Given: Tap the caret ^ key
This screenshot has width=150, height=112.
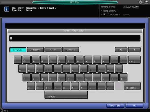Looking at the screenshot, I should (115, 60).
